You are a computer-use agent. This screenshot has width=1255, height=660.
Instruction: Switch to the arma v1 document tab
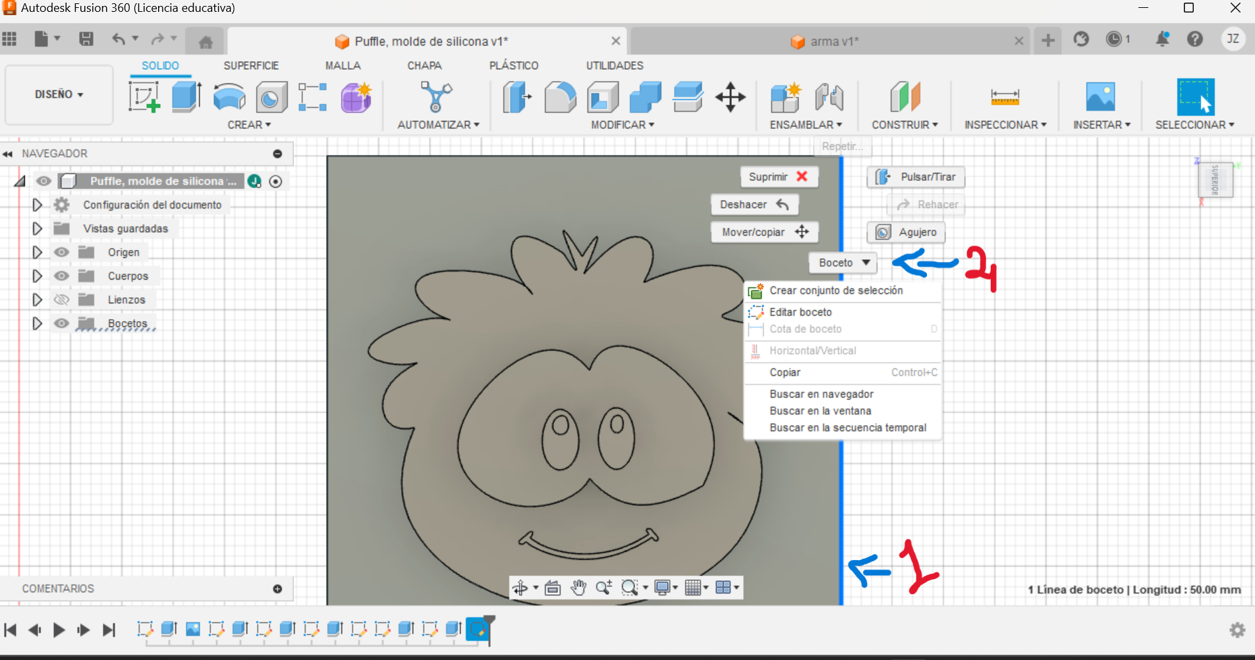tap(830, 41)
